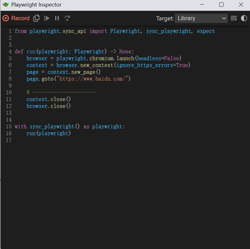Open the Target language dropdown
Viewport: 250px width, 249px height.
point(201,18)
